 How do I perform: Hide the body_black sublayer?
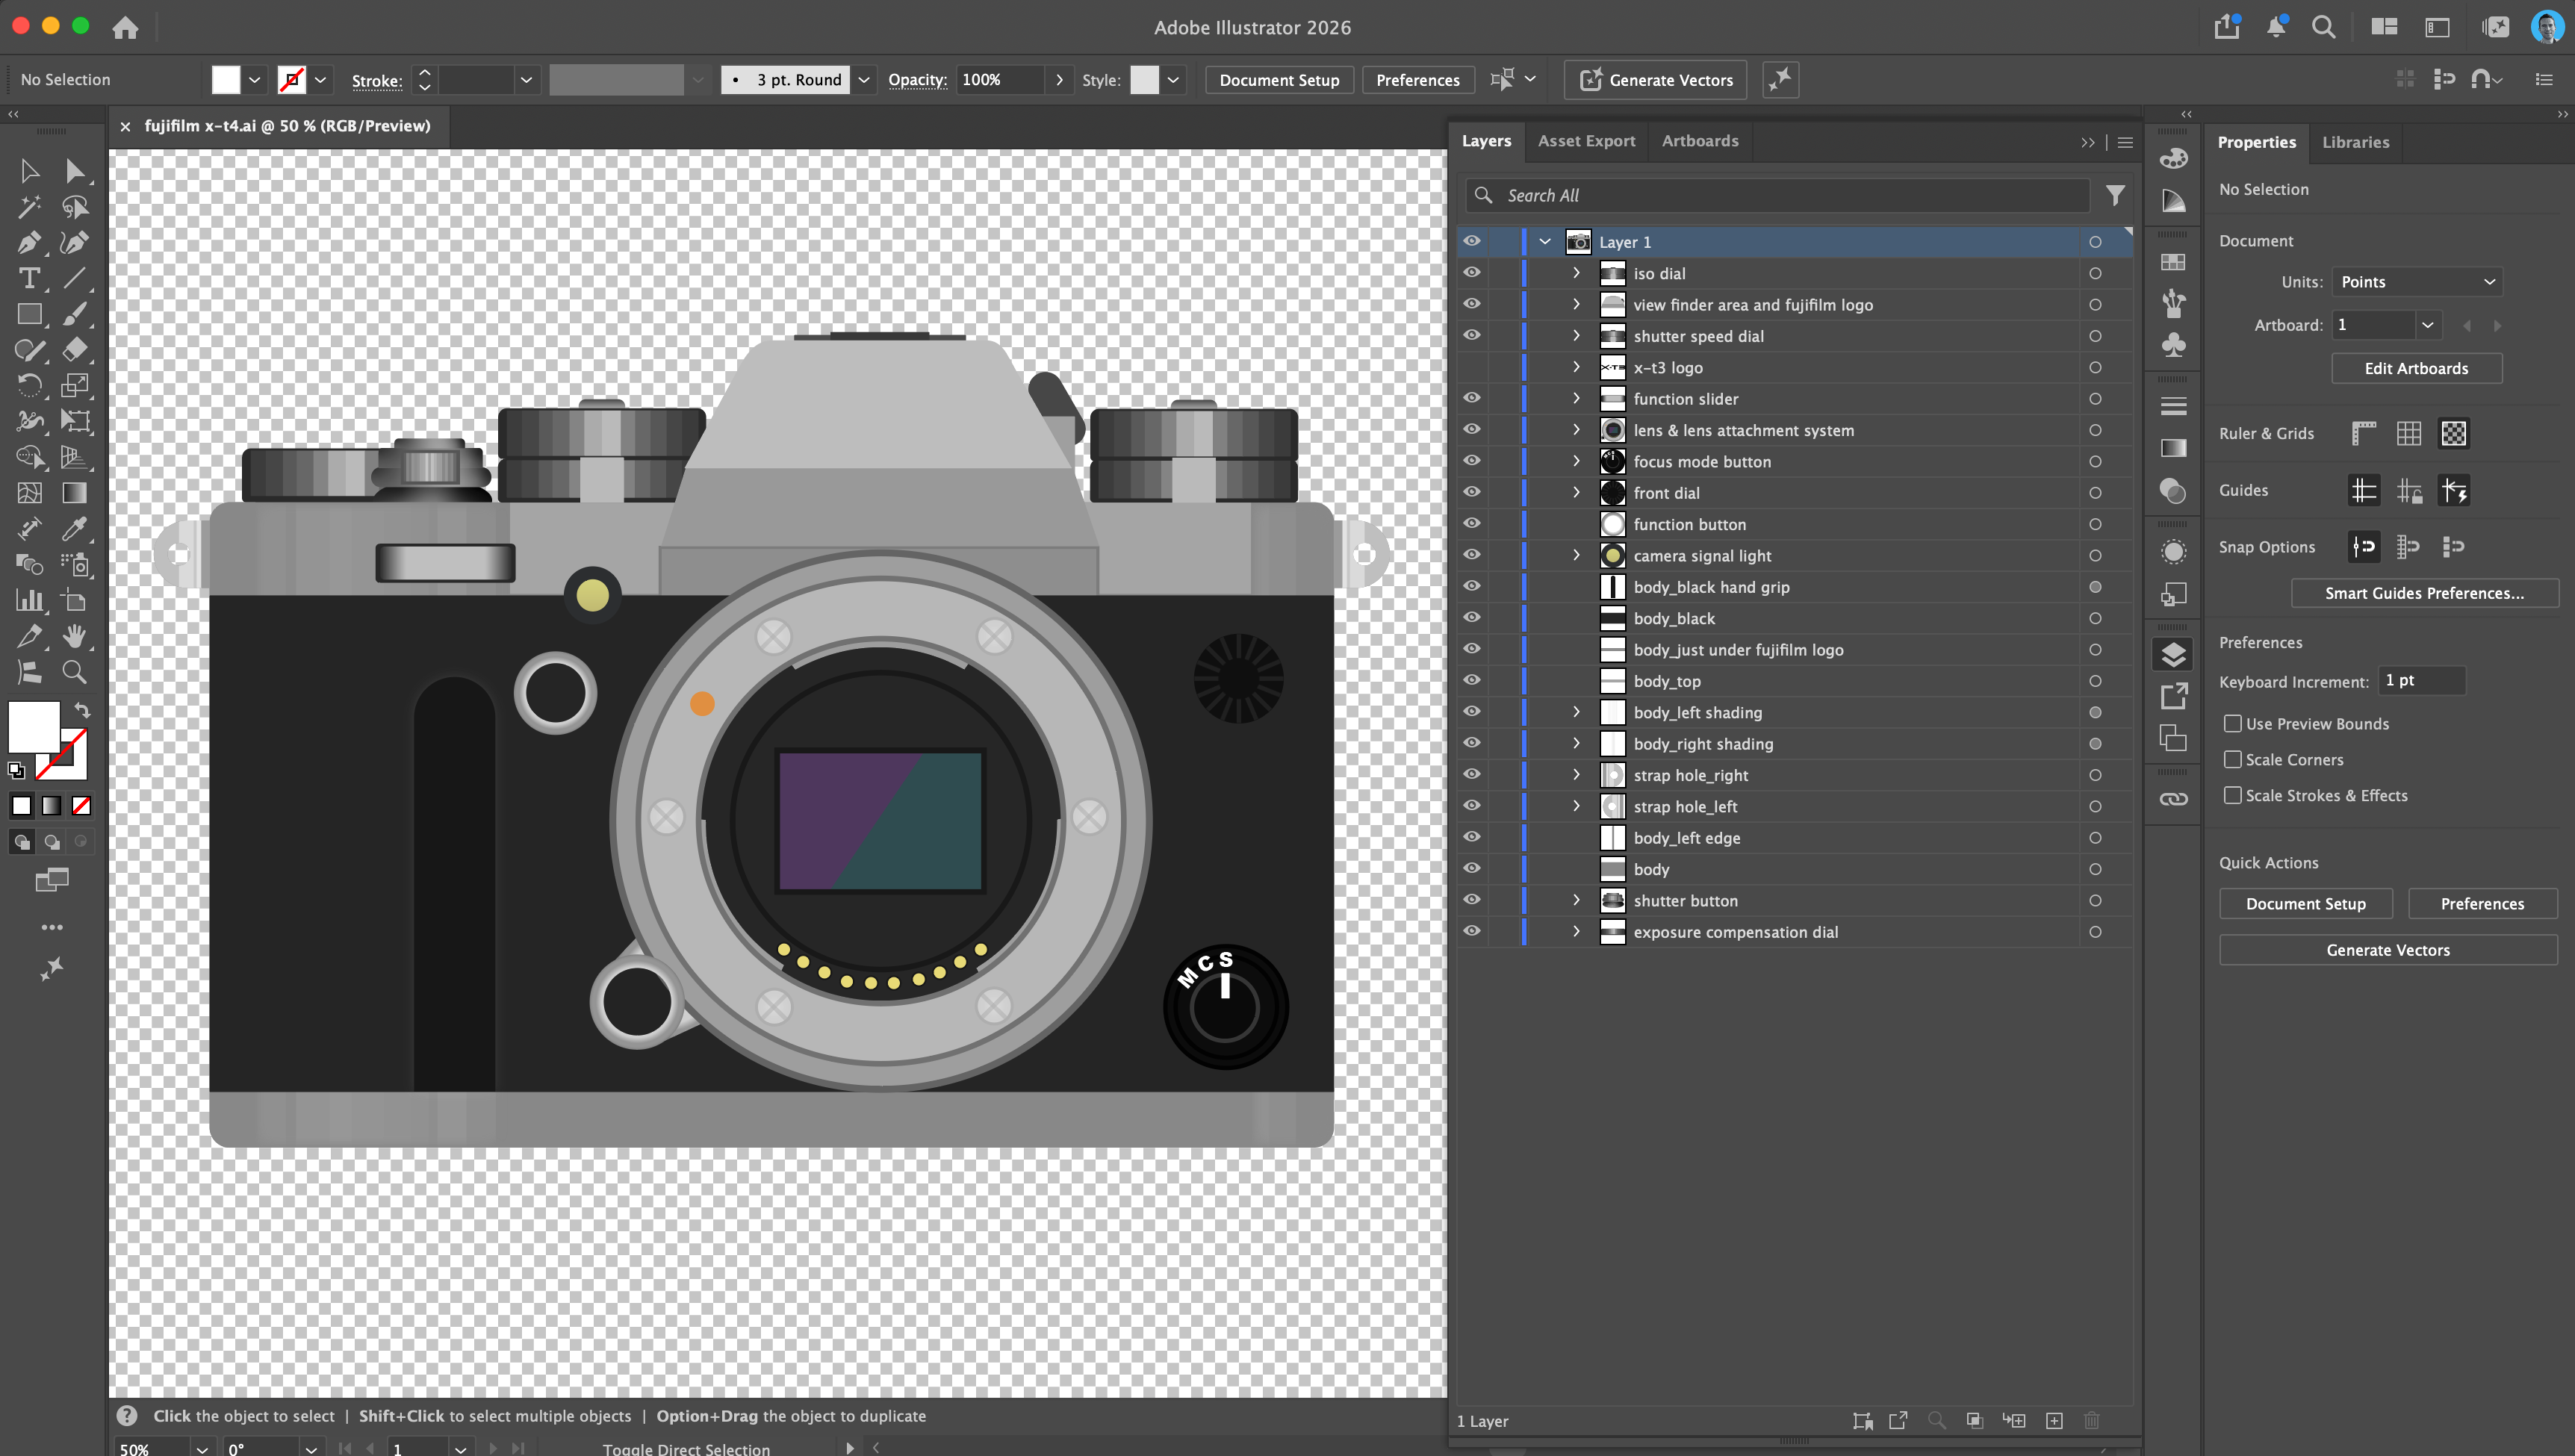coord(1472,617)
